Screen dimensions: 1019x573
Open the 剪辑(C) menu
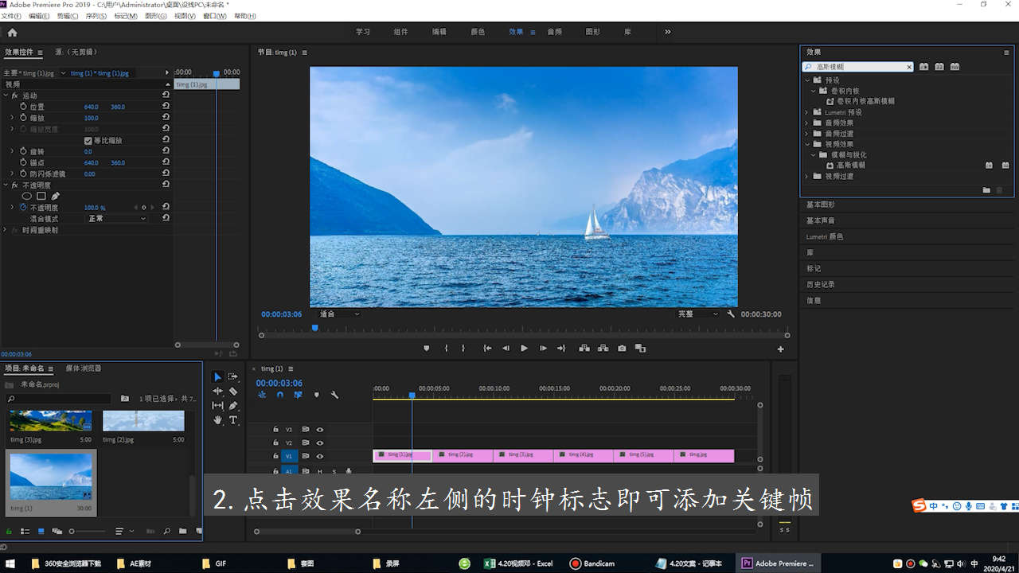click(x=68, y=16)
